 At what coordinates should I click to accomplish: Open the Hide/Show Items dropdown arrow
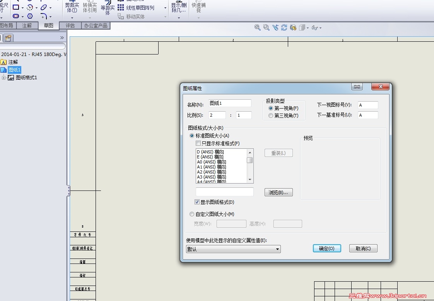[321, 28]
